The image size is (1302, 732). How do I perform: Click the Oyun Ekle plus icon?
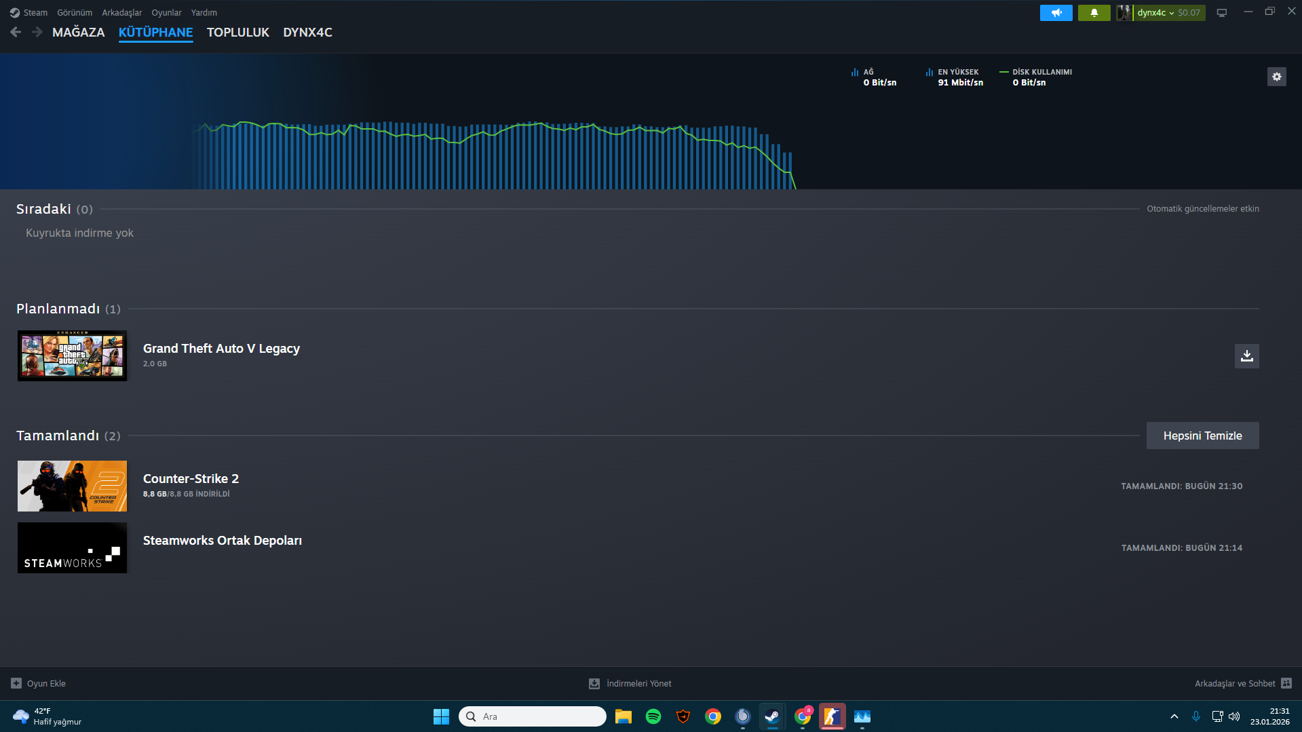pyautogui.click(x=16, y=683)
